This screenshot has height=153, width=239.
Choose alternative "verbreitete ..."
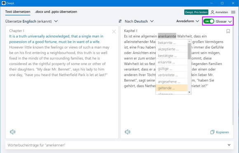(171, 75)
